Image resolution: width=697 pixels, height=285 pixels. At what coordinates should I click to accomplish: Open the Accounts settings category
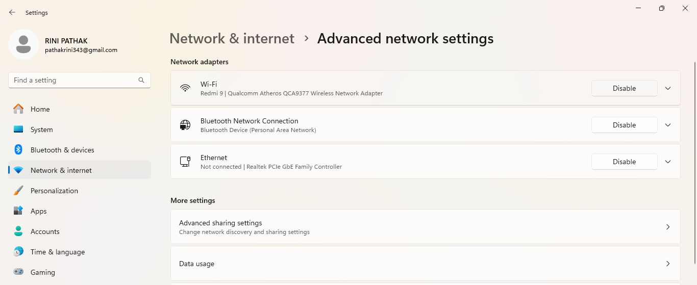tap(45, 231)
